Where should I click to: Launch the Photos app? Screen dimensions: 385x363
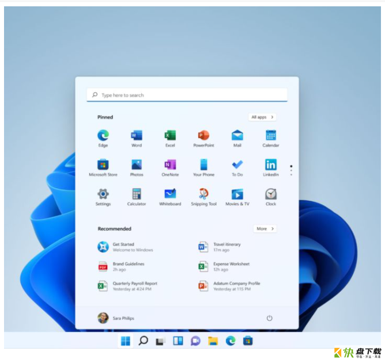coord(137,167)
